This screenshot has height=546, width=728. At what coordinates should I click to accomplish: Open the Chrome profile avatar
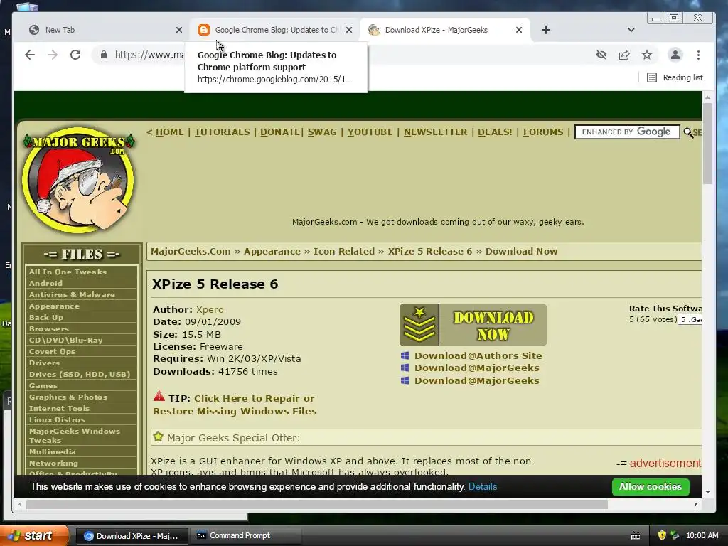[x=675, y=55]
